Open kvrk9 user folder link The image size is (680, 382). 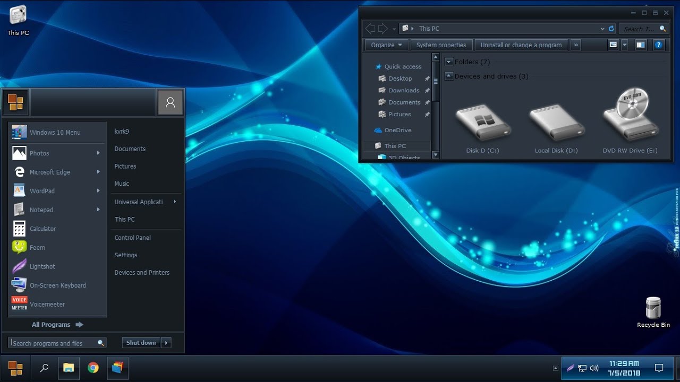(x=122, y=132)
